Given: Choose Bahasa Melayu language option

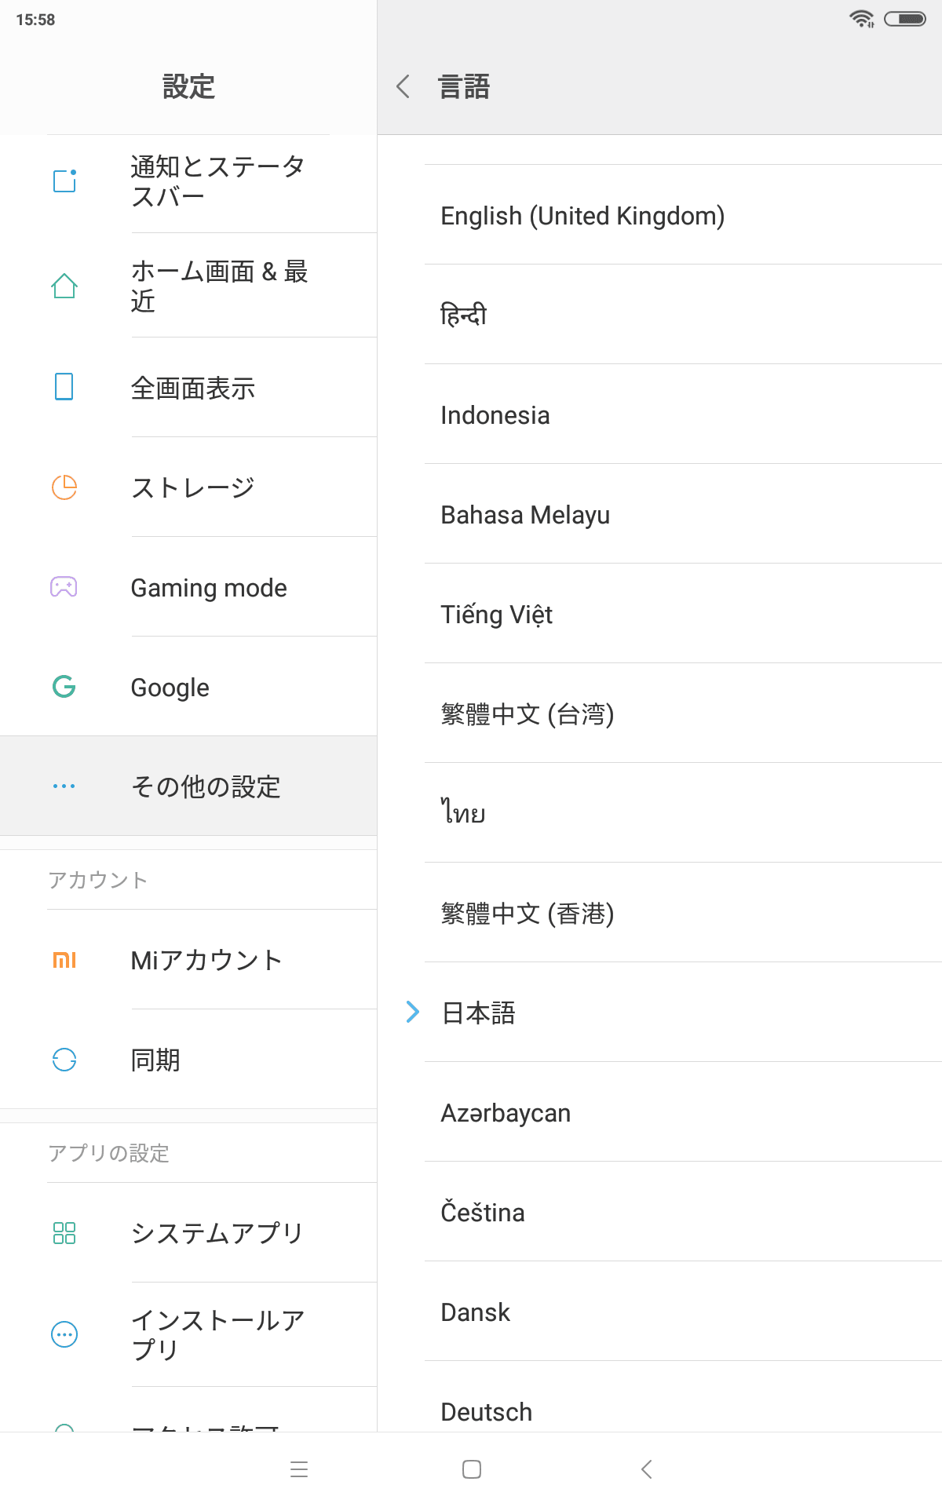Looking at the screenshot, I should pos(525,515).
